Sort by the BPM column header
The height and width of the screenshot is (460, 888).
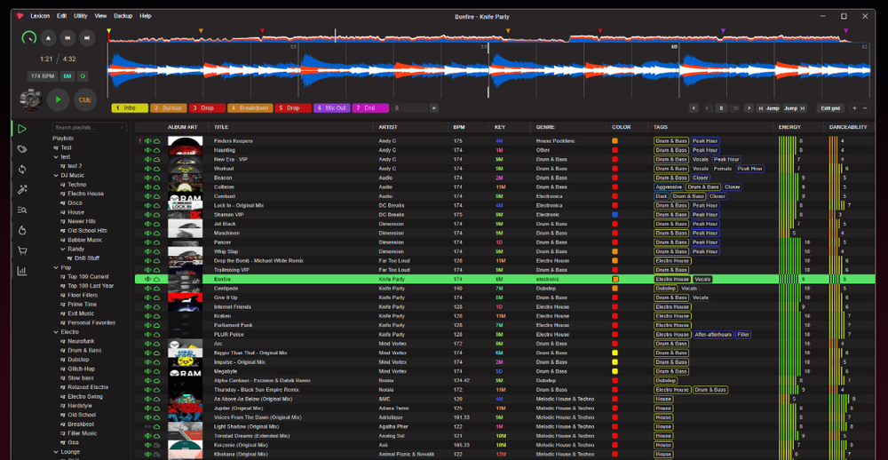[459, 128]
